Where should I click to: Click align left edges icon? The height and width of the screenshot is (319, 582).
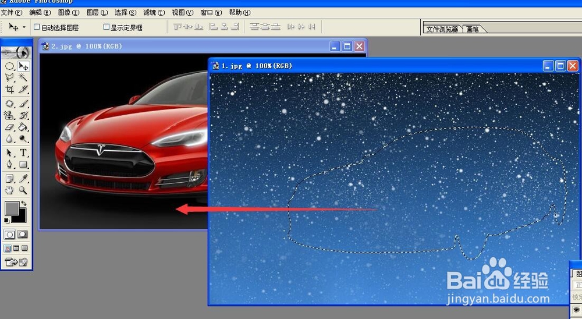coord(214,27)
